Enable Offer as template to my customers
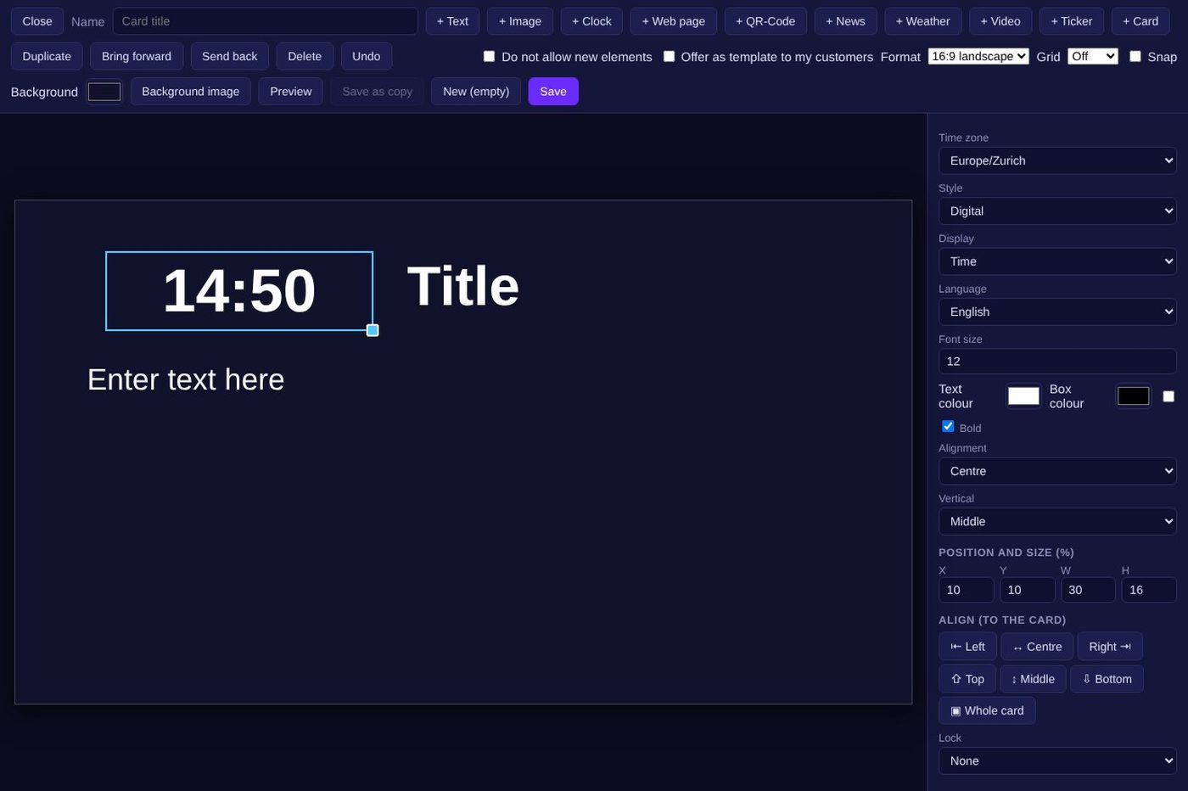Viewport: 1188px width, 791px height. point(669,56)
